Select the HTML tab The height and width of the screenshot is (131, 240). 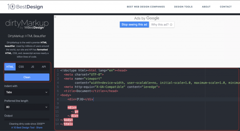[x=10, y=67]
